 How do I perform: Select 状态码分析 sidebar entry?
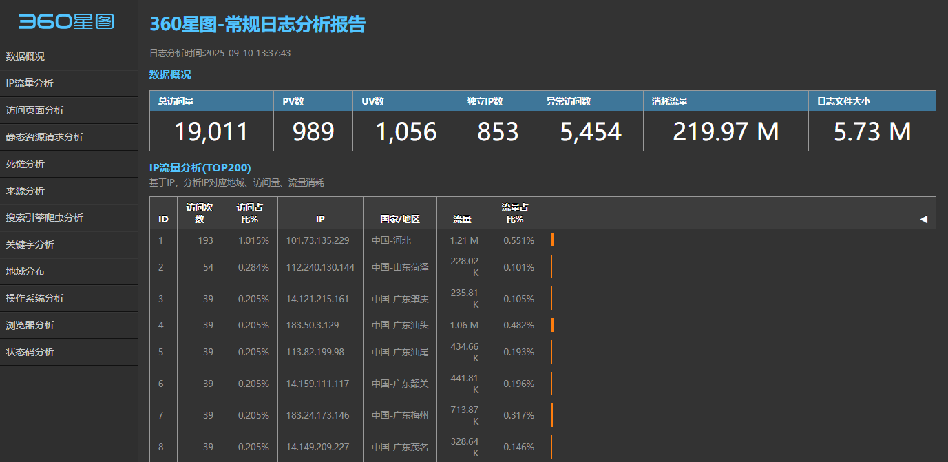(69, 352)
